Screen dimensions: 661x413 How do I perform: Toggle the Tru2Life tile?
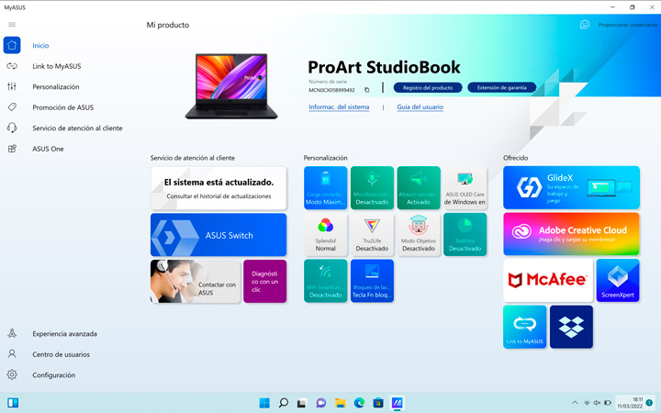click(372, 235)
